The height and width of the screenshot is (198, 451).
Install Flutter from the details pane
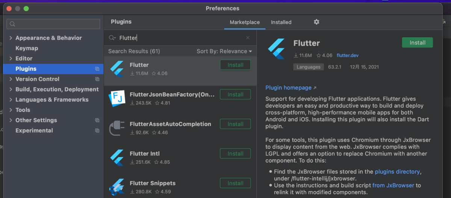pos(417,43)
